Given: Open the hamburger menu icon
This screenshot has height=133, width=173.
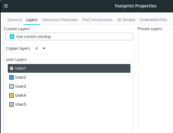Looking at the screenshot, I should coord(6,6).
